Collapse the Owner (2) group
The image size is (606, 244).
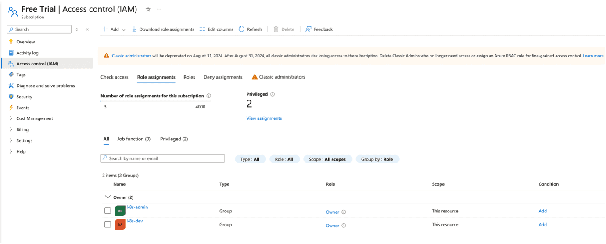[x=108, y=197]
